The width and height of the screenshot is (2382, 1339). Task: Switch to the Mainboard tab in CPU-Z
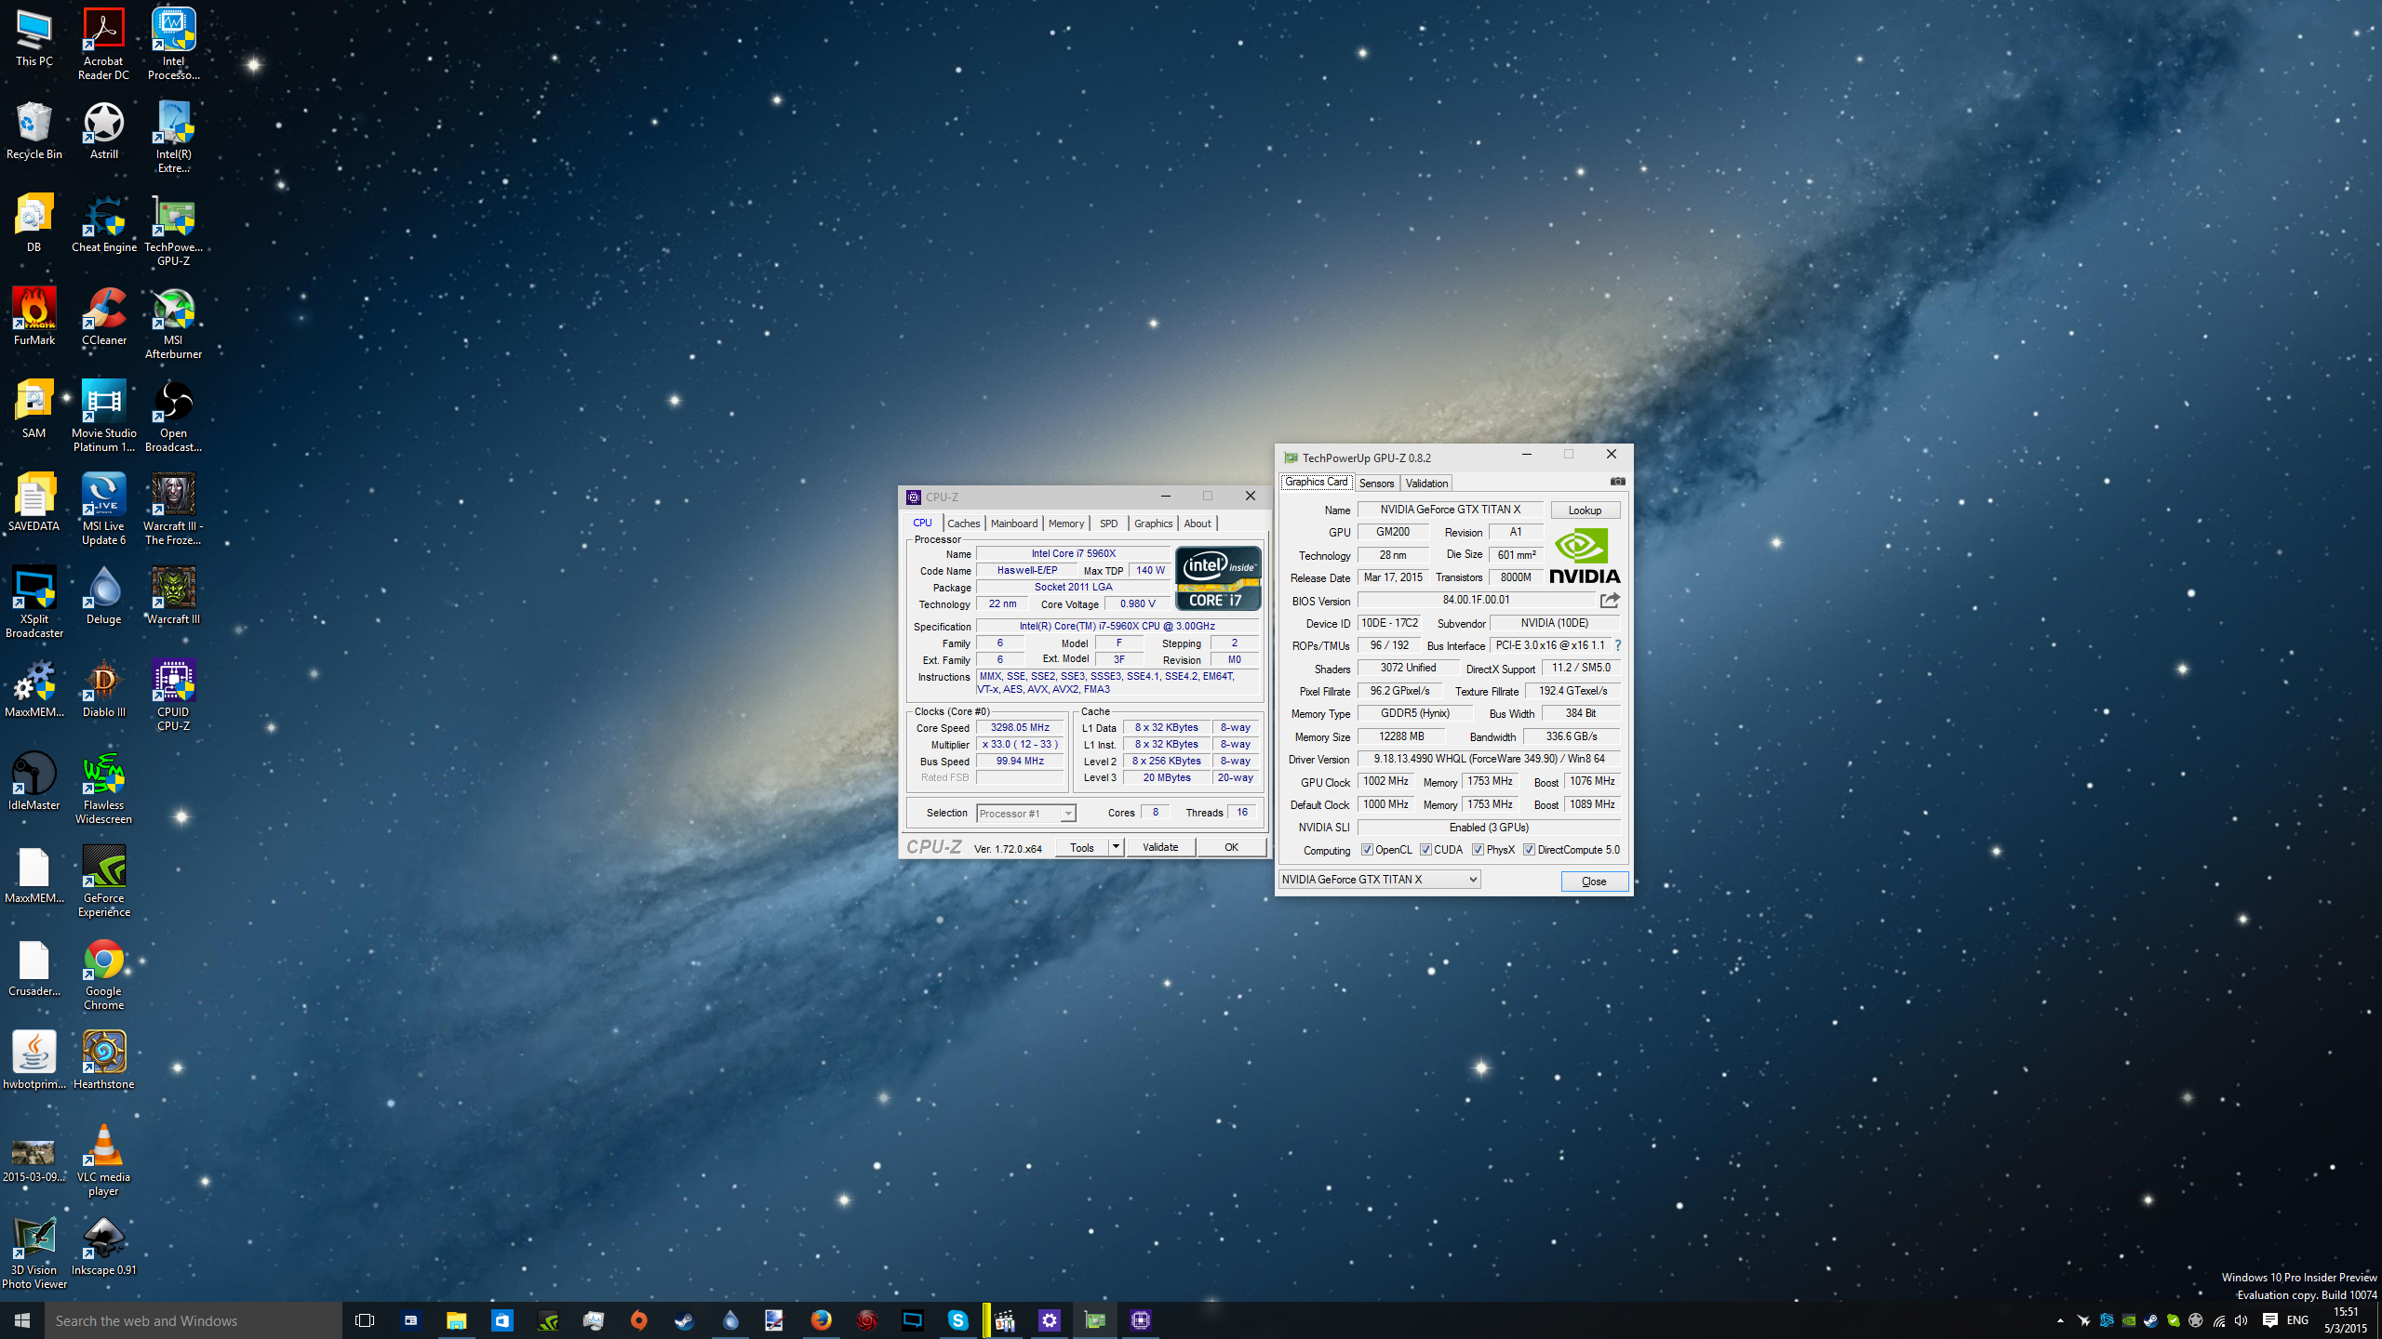[1013, 524]
